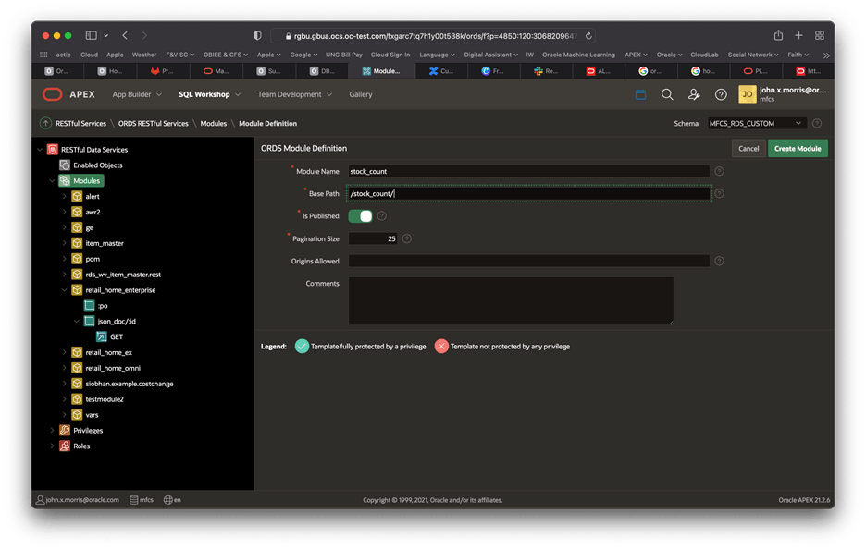Open the Team Development dropdown
866x550 pixels.
295,94
